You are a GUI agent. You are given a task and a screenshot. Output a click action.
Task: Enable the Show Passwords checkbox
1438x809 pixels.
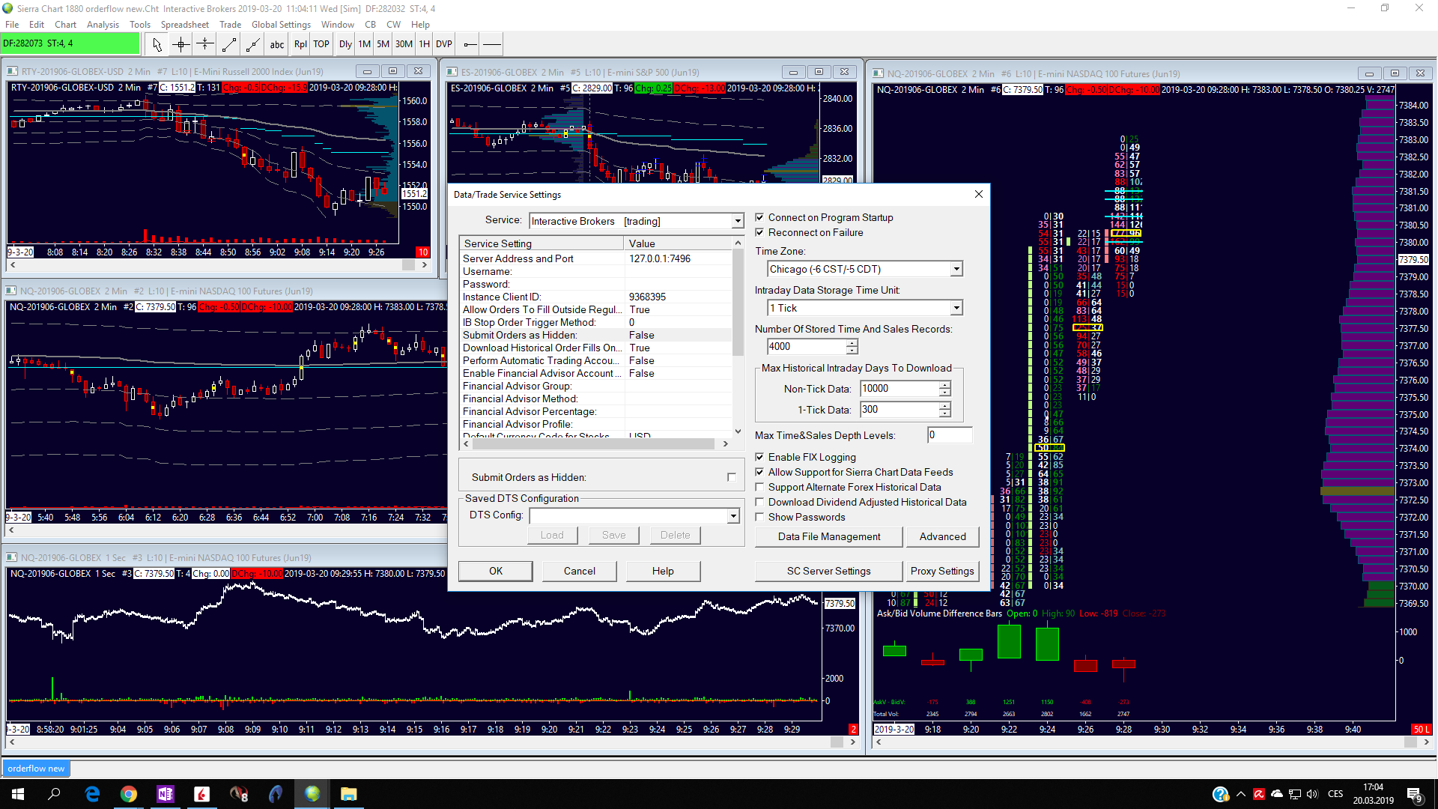point(759,517)
